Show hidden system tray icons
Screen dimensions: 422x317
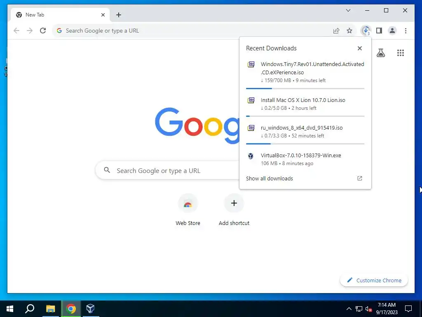coord(349,309)
